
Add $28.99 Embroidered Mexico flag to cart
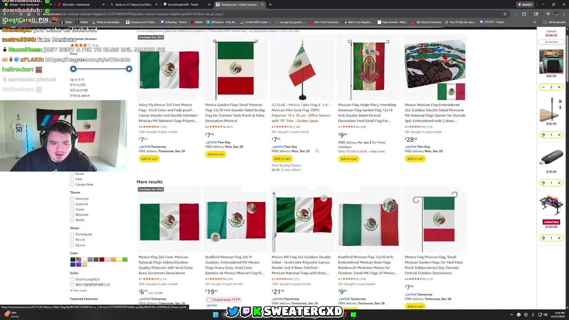click(415, 159)
